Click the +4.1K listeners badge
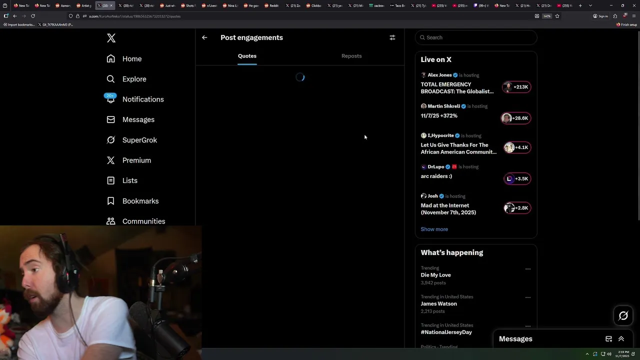This screenshot has height=360, width=640. coord(517,147)
